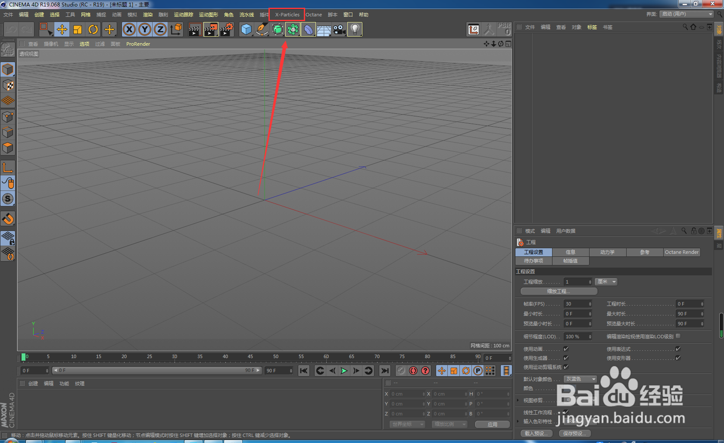This screenshot has width=724, height=443.
Task: Click render view clapperboard icon
Action: pos(195,29)
